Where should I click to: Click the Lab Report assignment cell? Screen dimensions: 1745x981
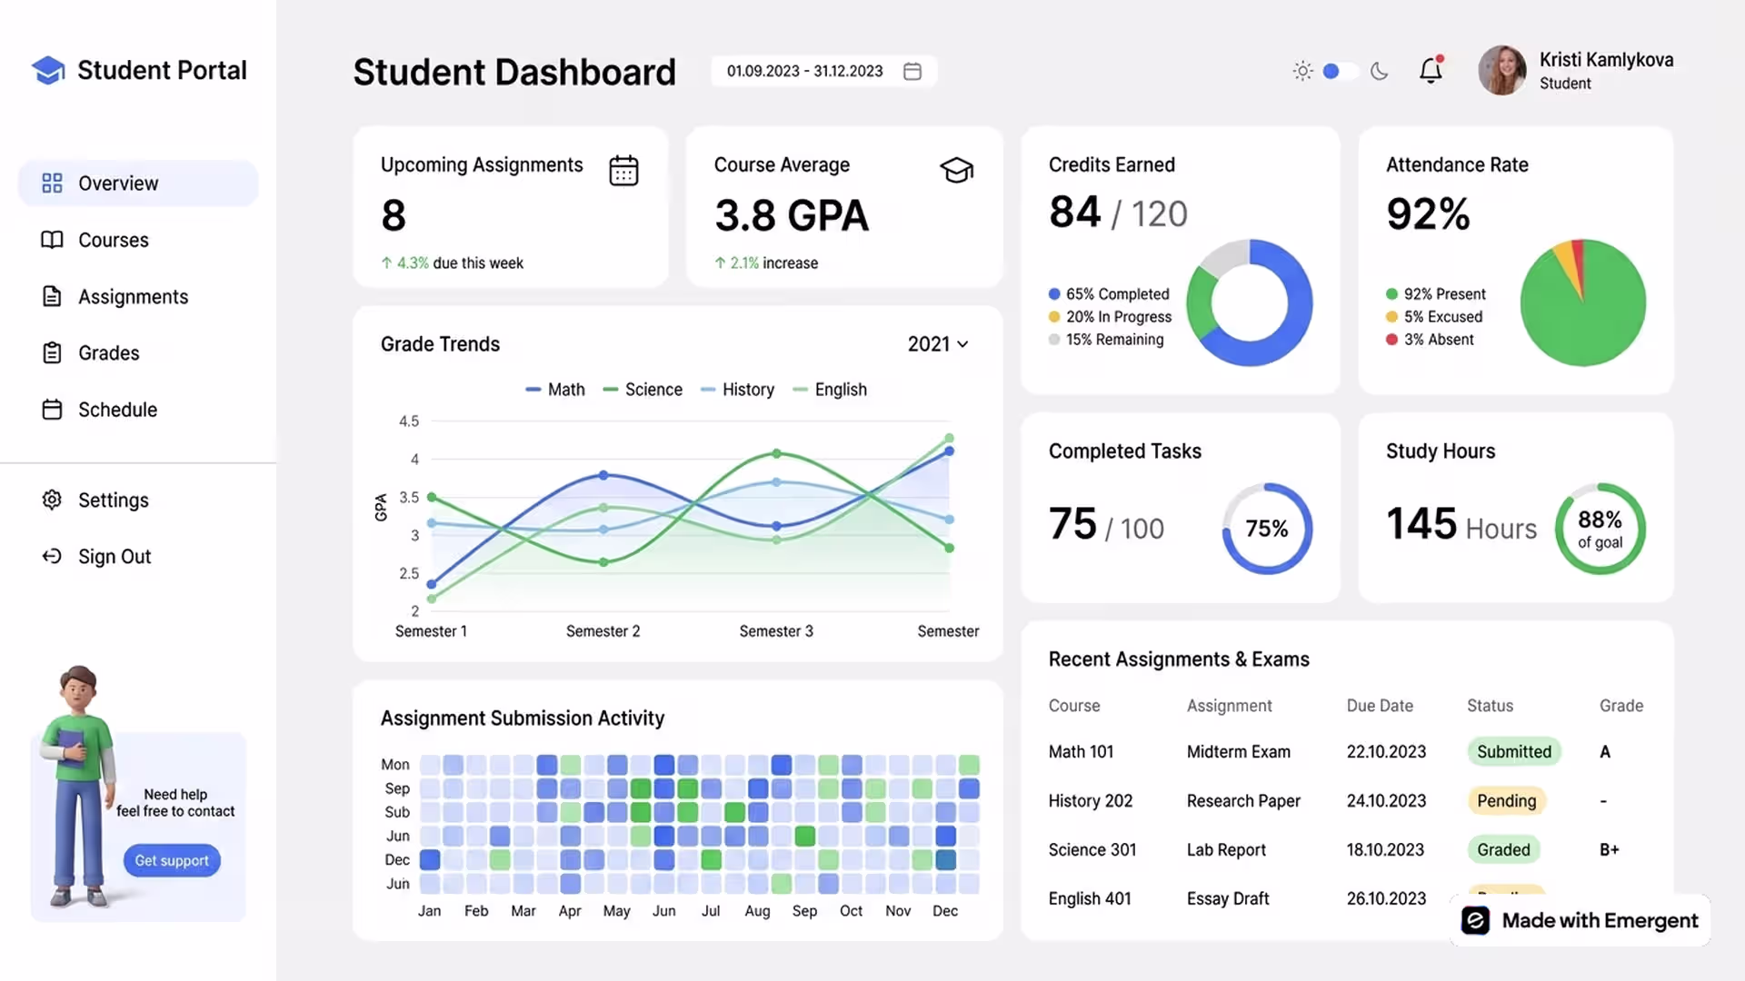pos(1226,849)
